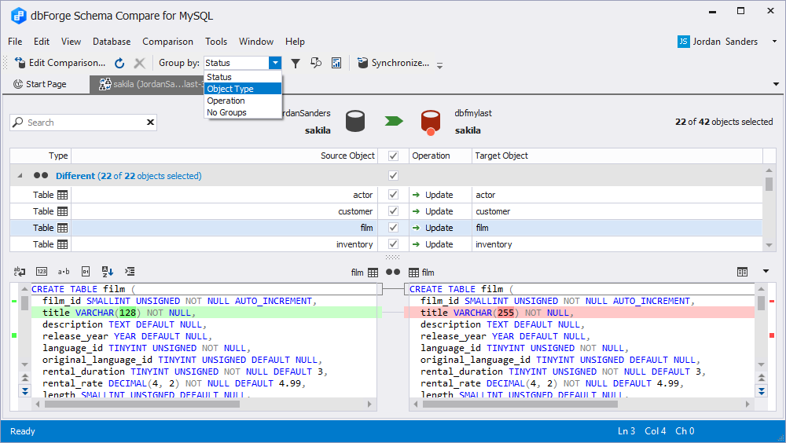Click the first icon in the diff toolbar

[x=20, y=272]
